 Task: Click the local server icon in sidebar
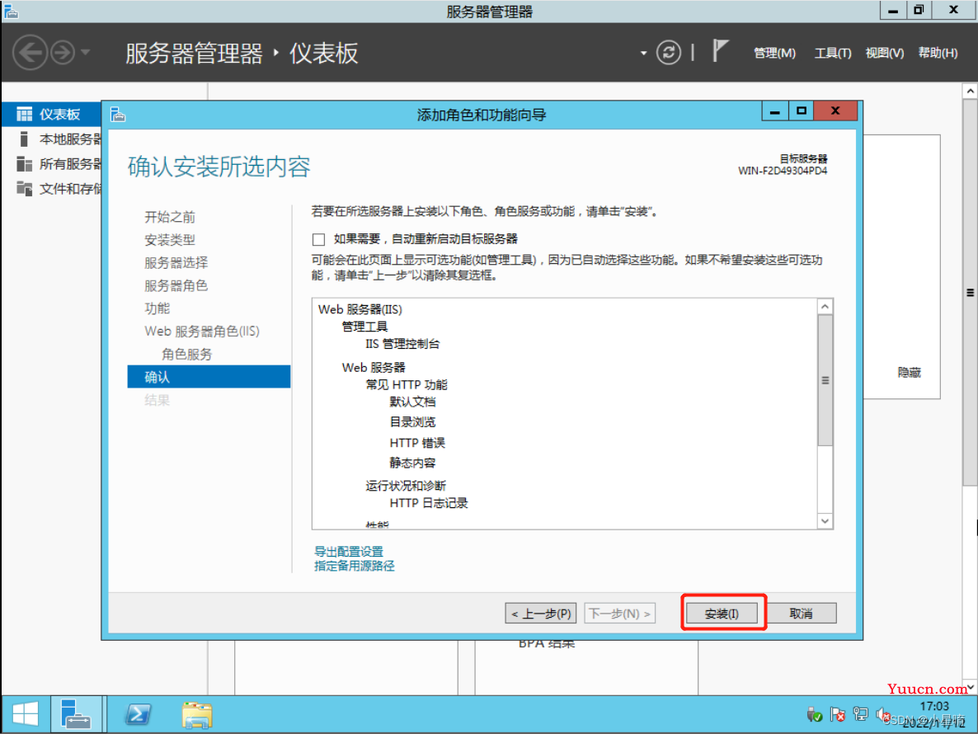pyautogui.click(x=24, y=139)
